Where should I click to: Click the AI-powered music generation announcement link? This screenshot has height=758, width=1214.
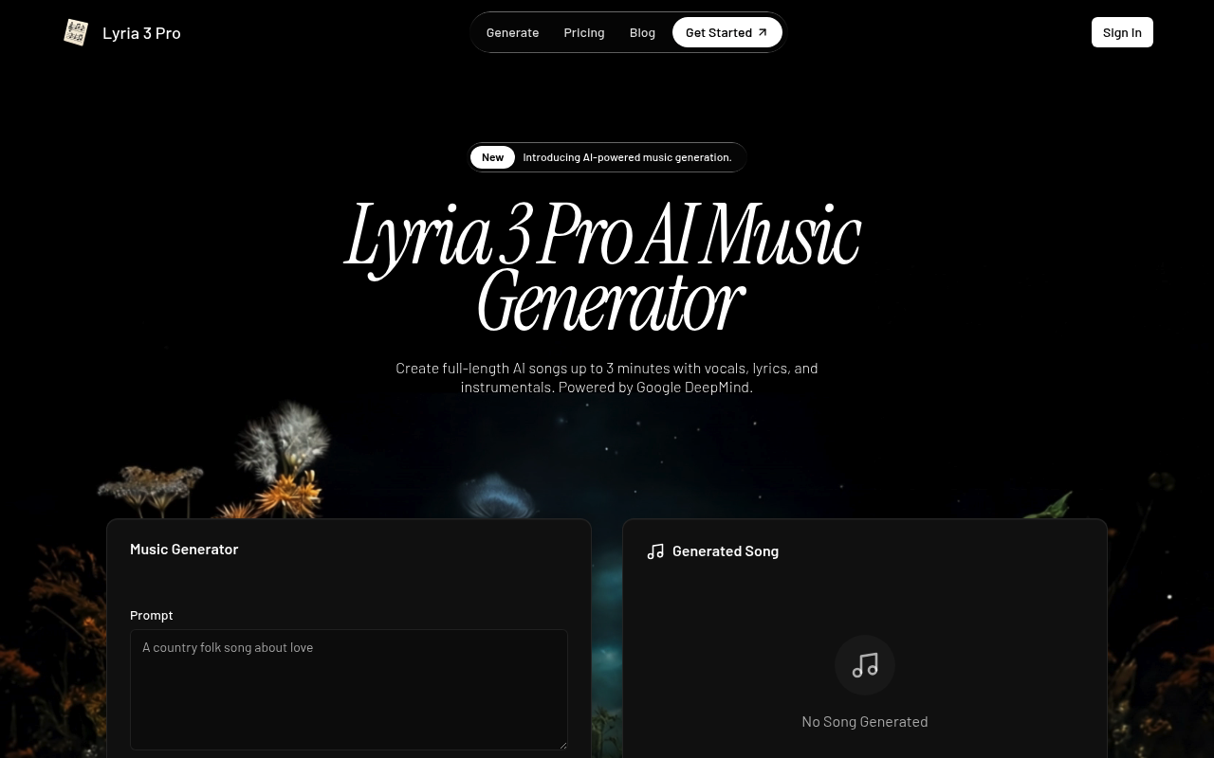coord(627,156)
